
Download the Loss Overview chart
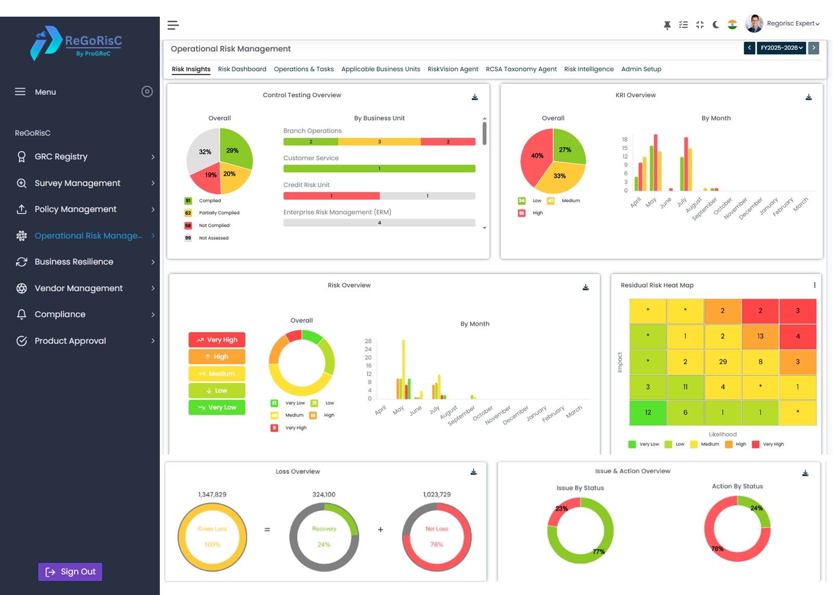[x=474, y=472]
